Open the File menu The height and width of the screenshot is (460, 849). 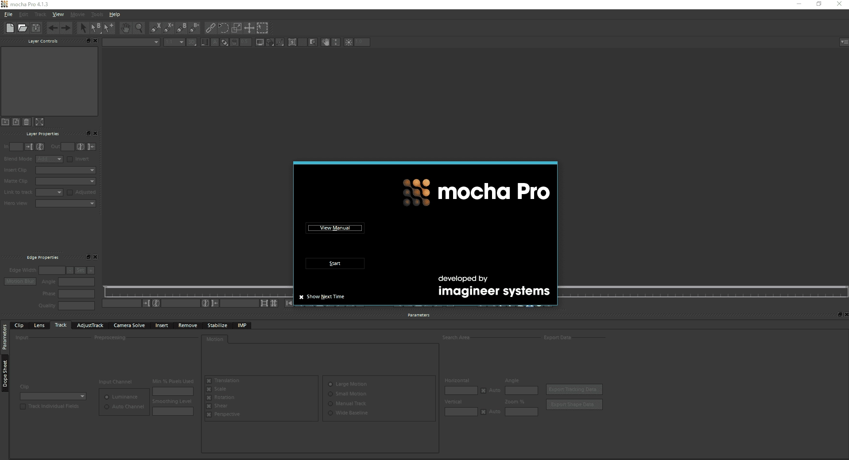coord(8,14)
